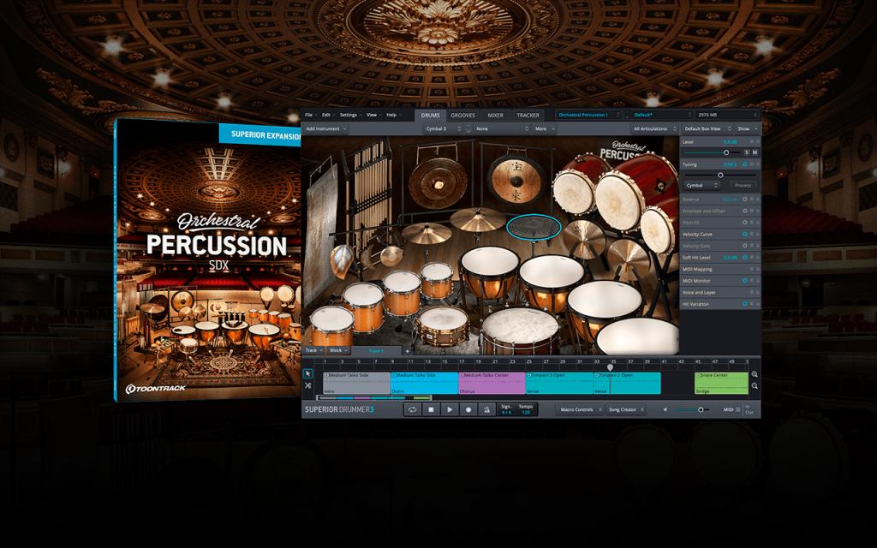Start playback with the play button
Viewport: 877px width, 548px height.
(450, 409)
